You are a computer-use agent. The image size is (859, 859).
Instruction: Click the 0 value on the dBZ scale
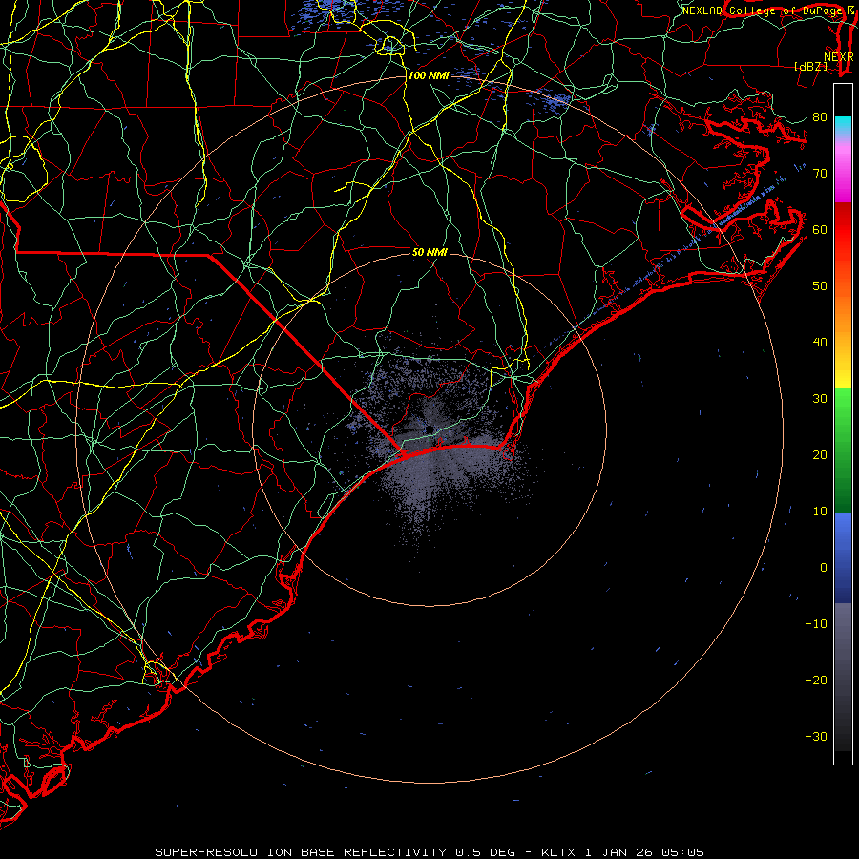click(x=824, y=568)
